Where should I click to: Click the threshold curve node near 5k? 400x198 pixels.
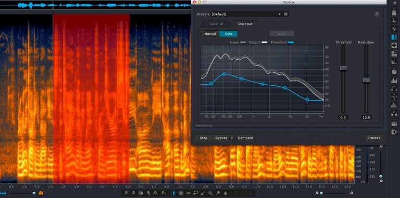click(x=284, y=88)
